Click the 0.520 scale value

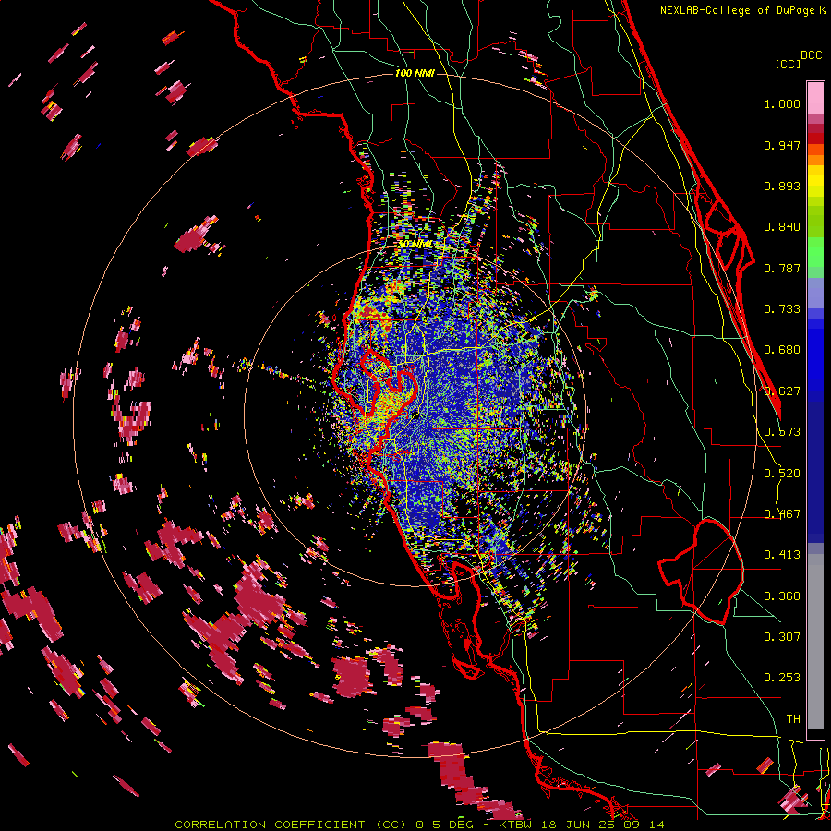(x=782, y=474)
